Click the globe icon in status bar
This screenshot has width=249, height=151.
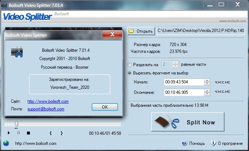6,143
